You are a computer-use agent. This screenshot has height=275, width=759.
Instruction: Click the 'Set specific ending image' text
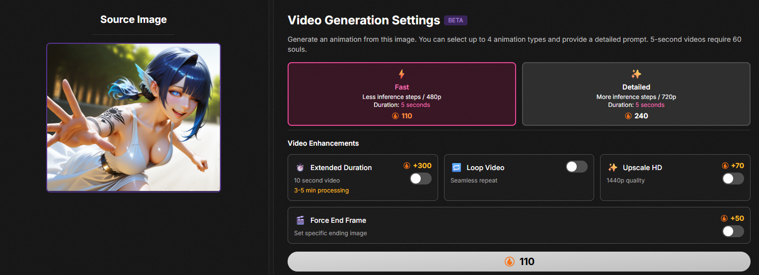point(330,233)
